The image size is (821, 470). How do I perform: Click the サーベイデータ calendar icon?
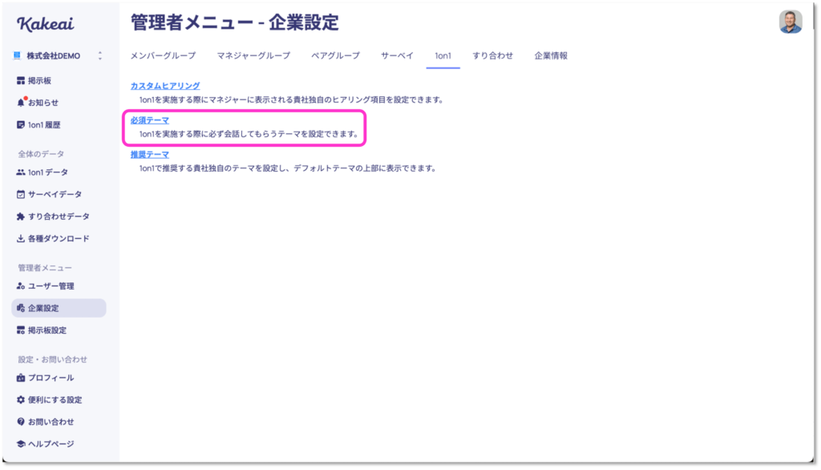click(20, 194)
